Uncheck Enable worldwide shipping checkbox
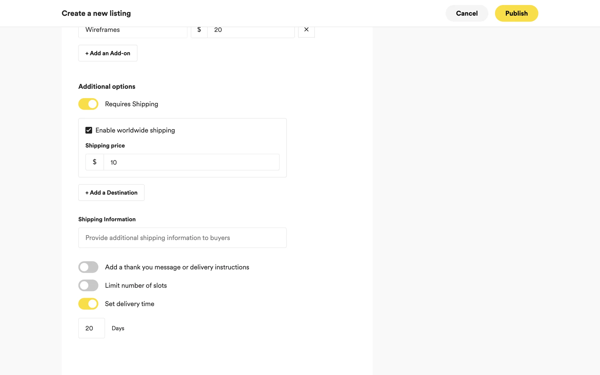Viewport: 600px width, 375px height. pos(89,130)
